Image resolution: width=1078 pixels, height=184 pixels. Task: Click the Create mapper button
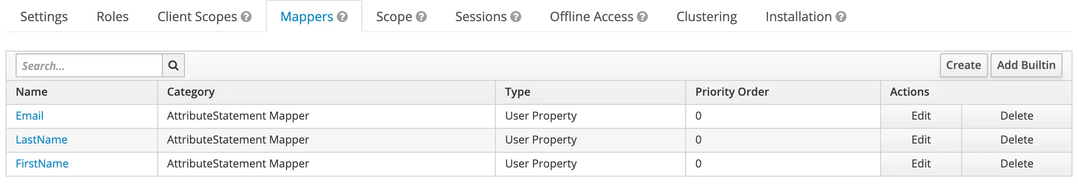(963, 65)
